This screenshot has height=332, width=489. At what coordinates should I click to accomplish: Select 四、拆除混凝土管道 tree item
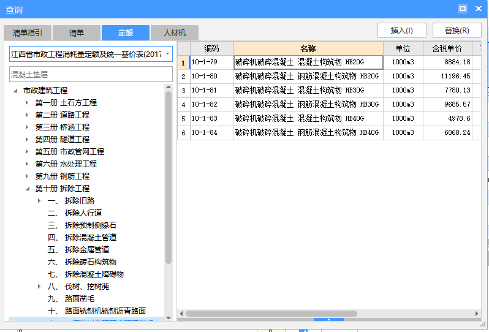click(82, 238)
